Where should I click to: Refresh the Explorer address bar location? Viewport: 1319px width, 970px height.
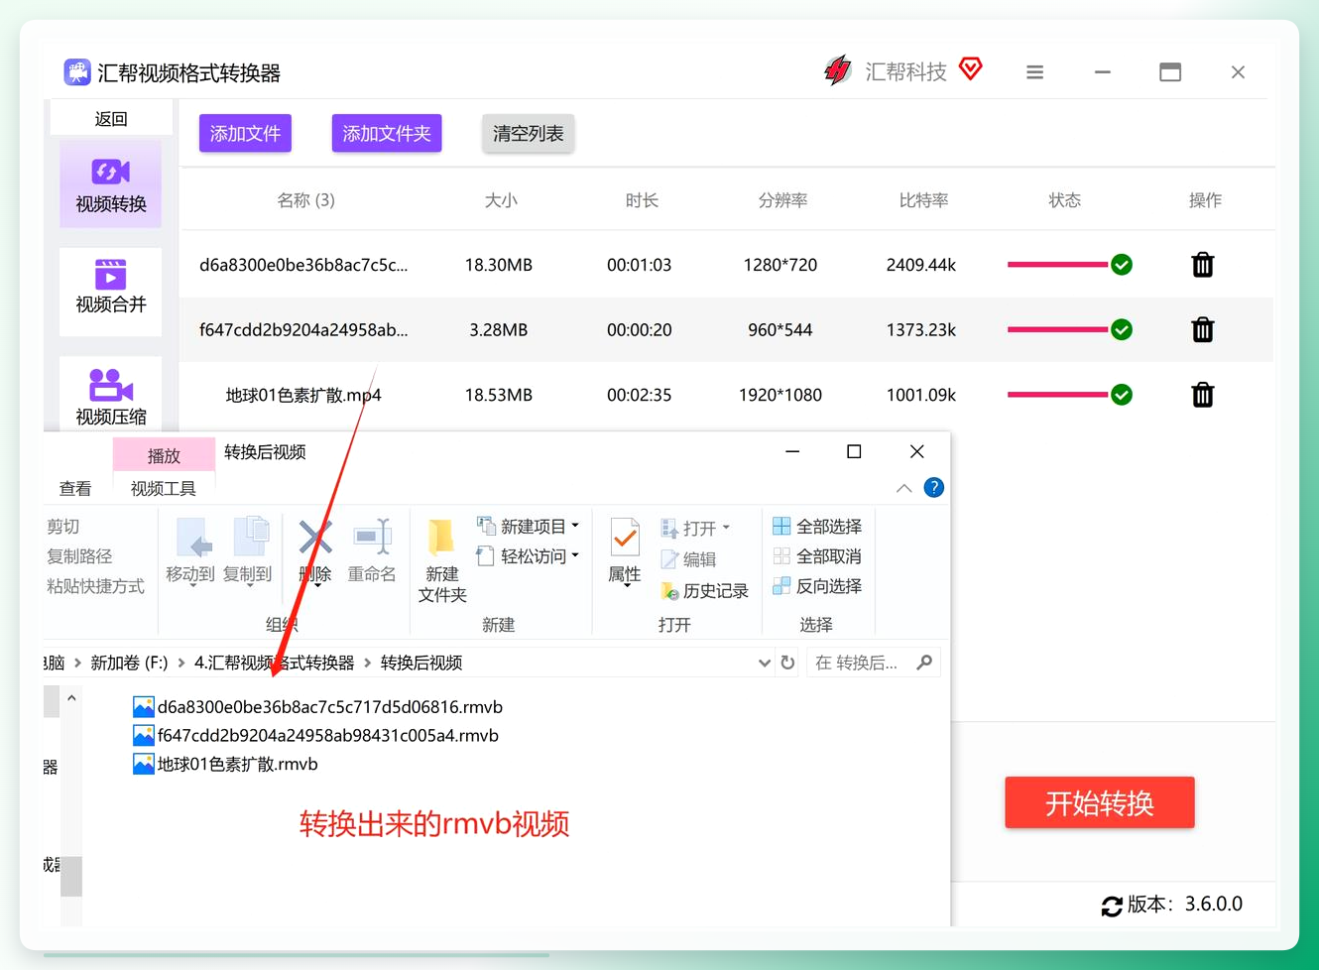point(787,663)
